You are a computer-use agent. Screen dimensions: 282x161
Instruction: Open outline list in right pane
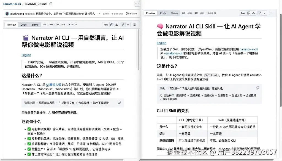point(271,13)
